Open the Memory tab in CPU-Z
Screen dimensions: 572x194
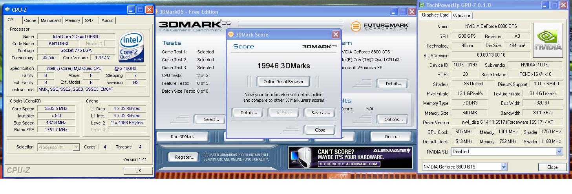point(73,20)
